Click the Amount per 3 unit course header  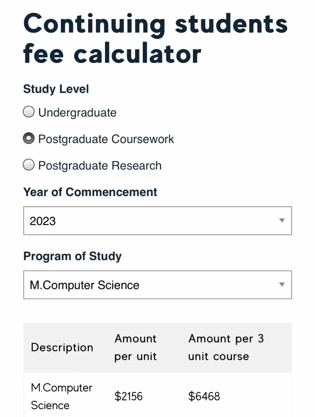click(226, 348)
